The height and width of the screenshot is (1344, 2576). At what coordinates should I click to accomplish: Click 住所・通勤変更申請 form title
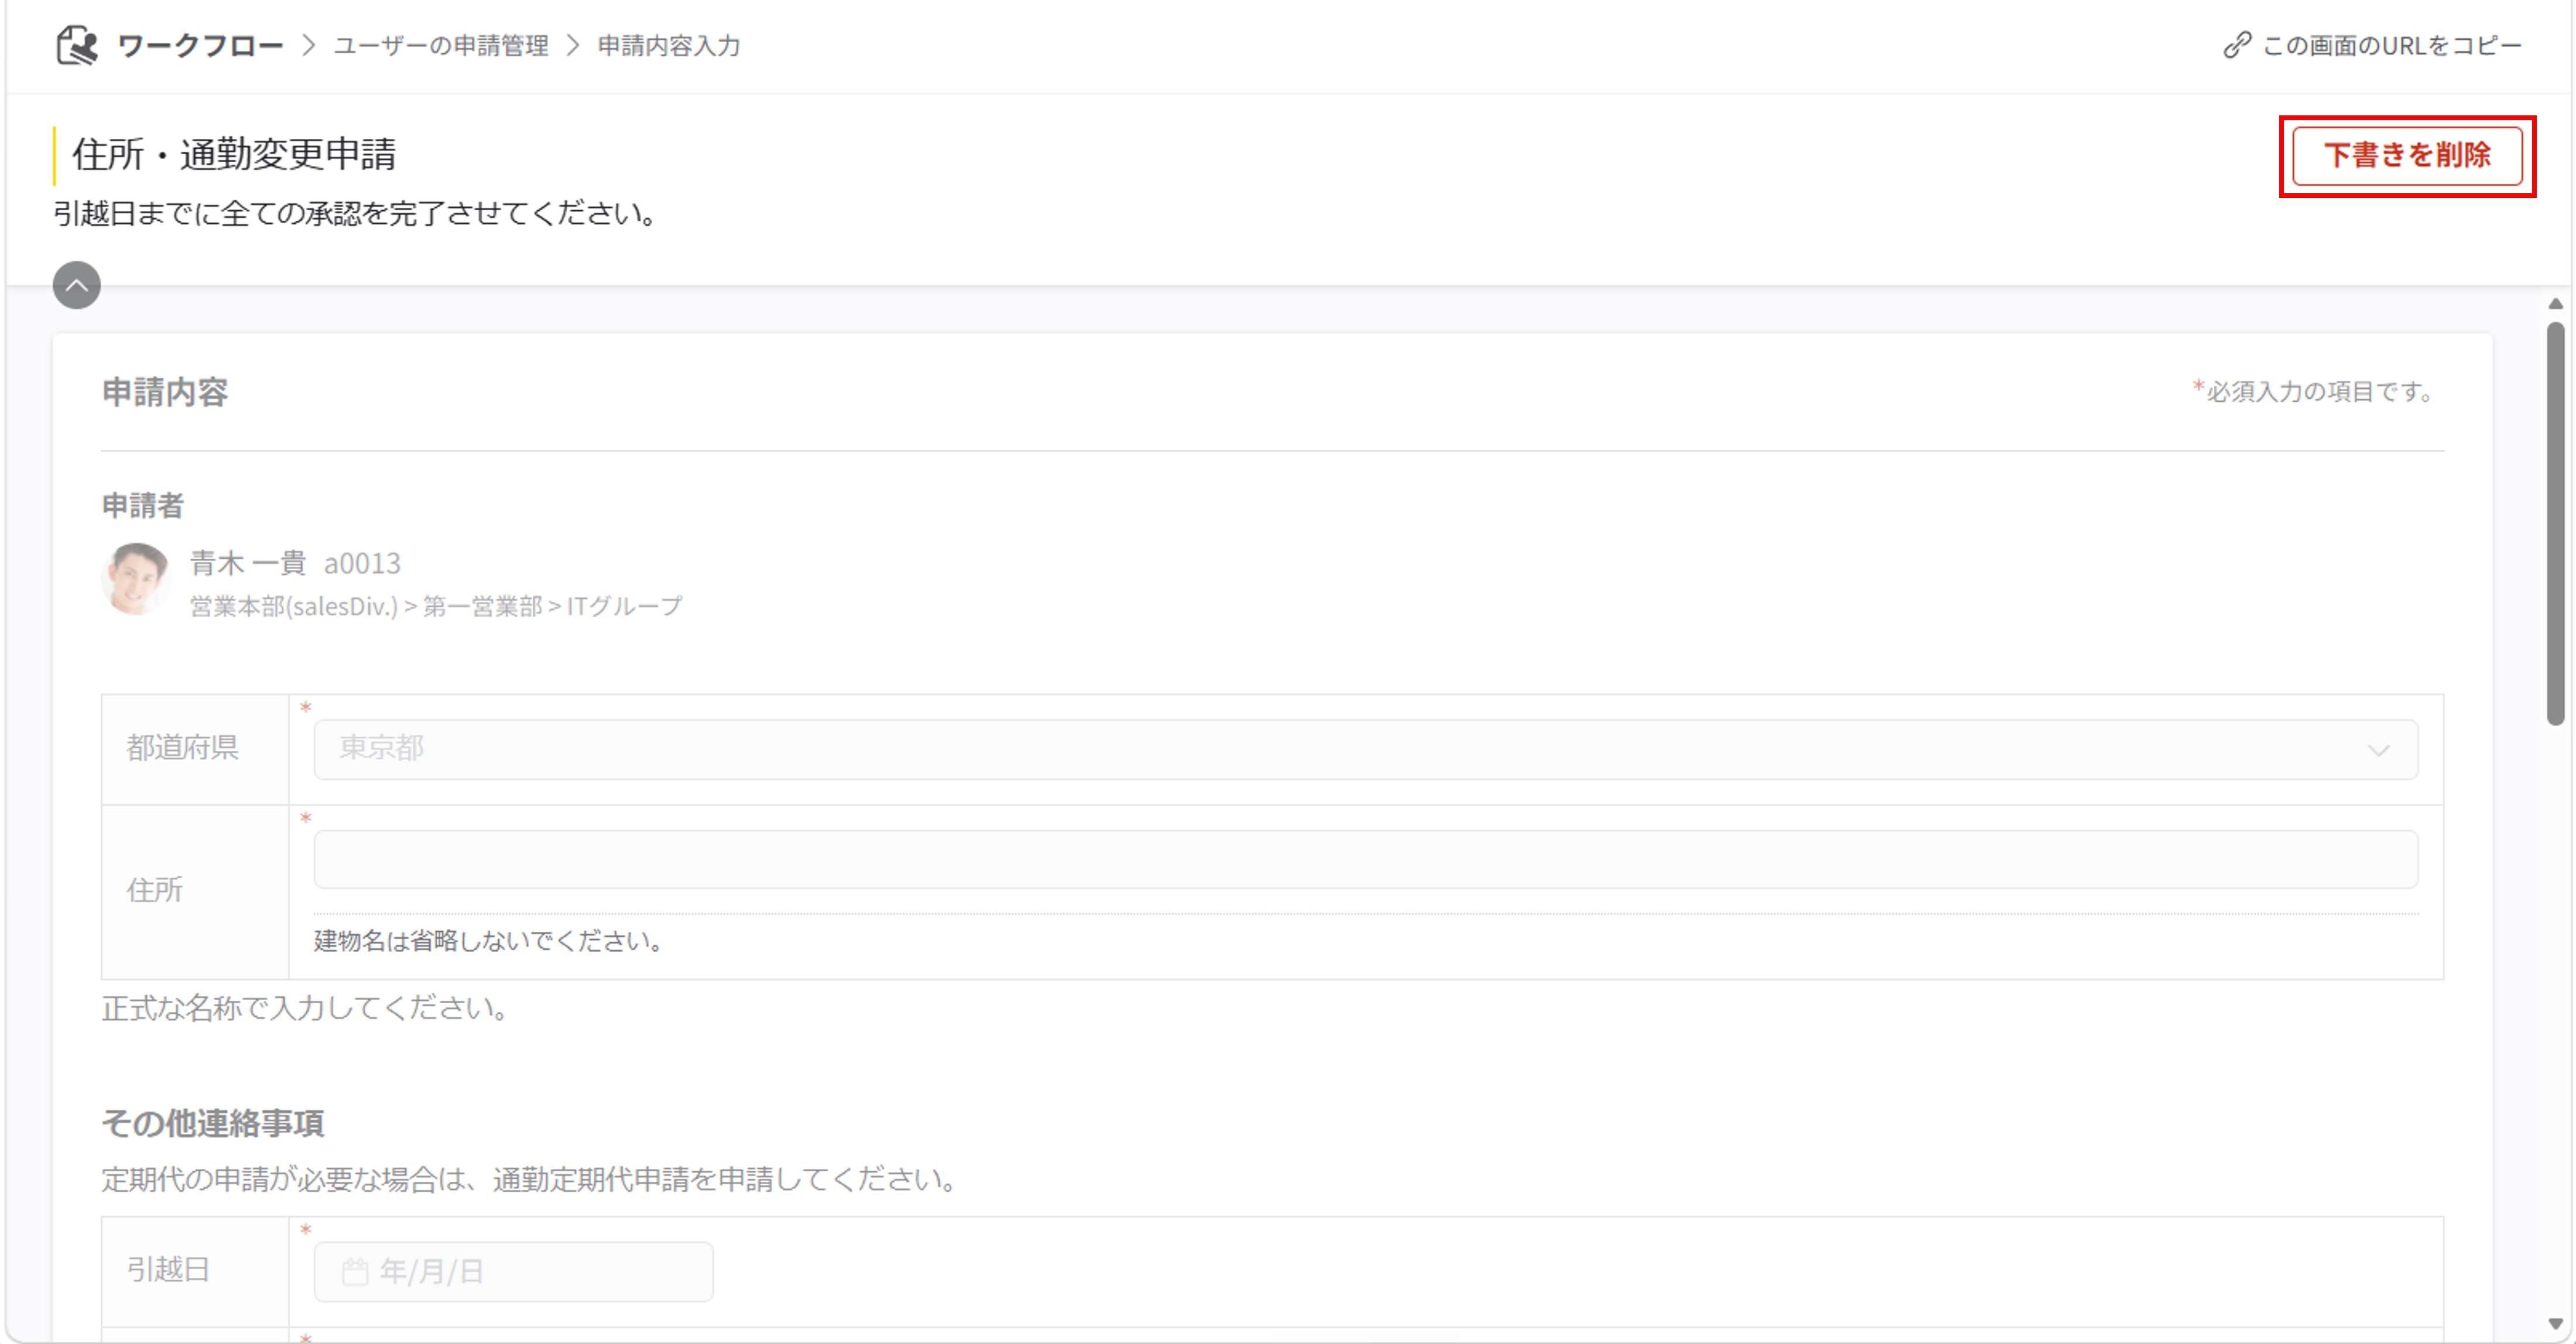[234, 155]
